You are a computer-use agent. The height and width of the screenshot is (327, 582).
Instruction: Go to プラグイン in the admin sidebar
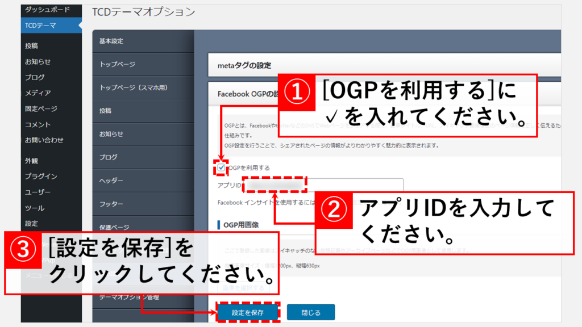[41, 177]
